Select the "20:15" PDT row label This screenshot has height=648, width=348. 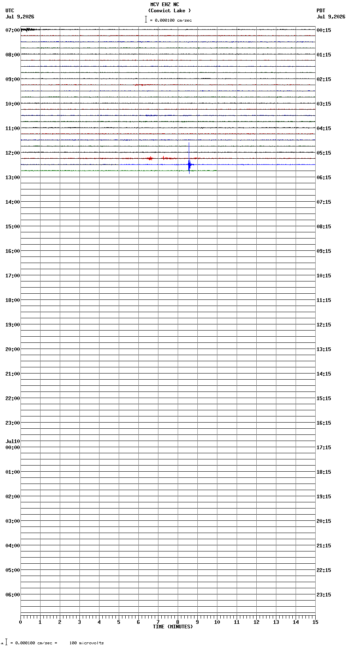click(324, 521)
